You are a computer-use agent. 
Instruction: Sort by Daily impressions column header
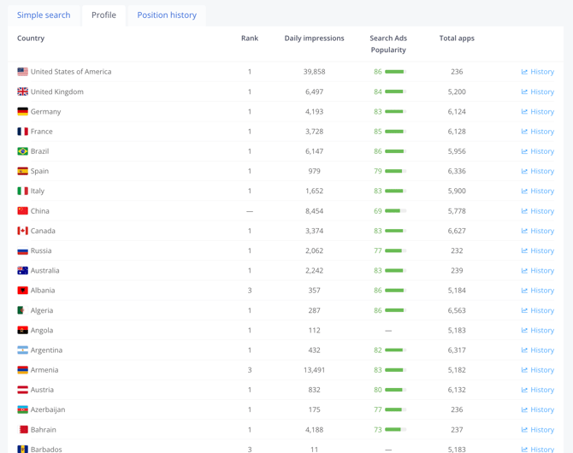point(314,38)
